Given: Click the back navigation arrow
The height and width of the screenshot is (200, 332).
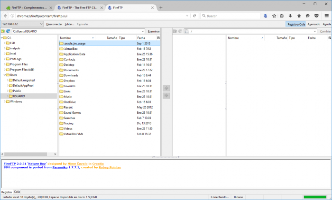Looking at the screenshot, I should 5,16.
